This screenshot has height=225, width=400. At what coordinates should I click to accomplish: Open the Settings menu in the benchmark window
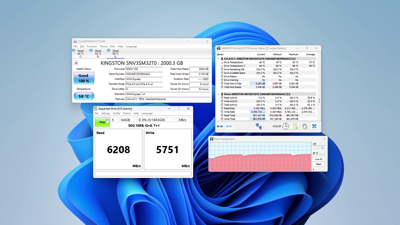click(x=105, y=113)
